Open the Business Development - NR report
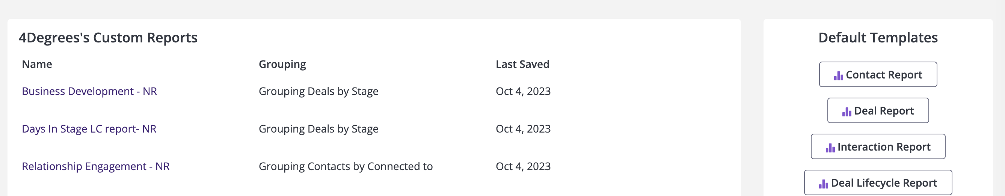This screenshot has width=1005, height=196. coord(89,91)
